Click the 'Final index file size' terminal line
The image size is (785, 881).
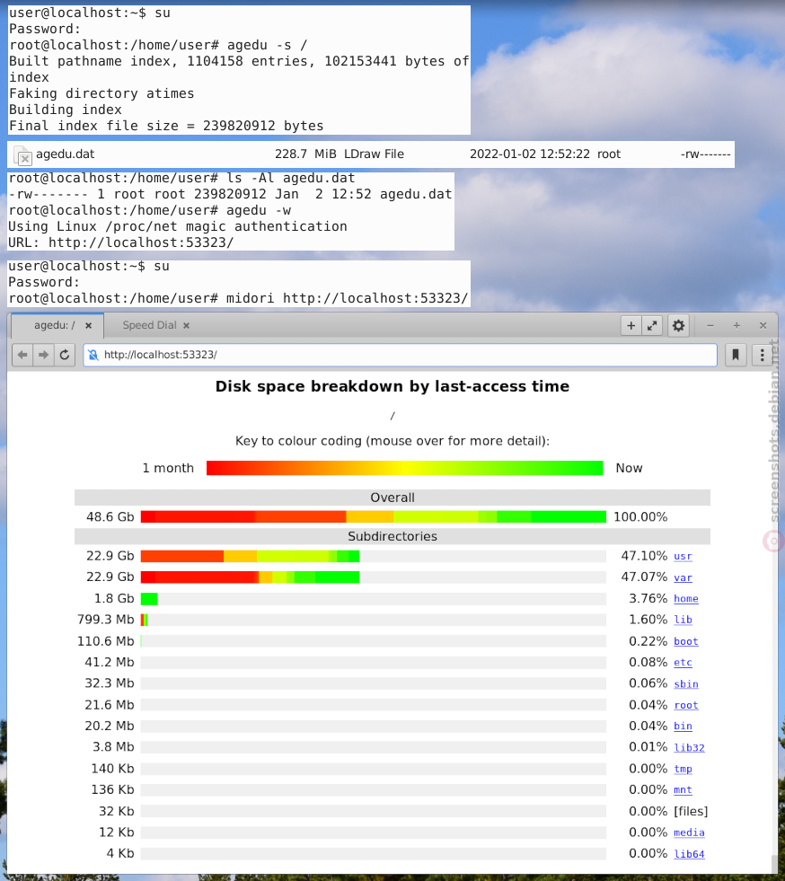[166, 126]
